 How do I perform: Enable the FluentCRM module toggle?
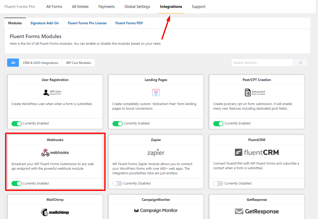coord(218,183)
